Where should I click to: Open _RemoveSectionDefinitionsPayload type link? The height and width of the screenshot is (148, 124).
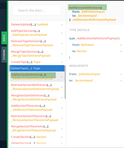35,89
